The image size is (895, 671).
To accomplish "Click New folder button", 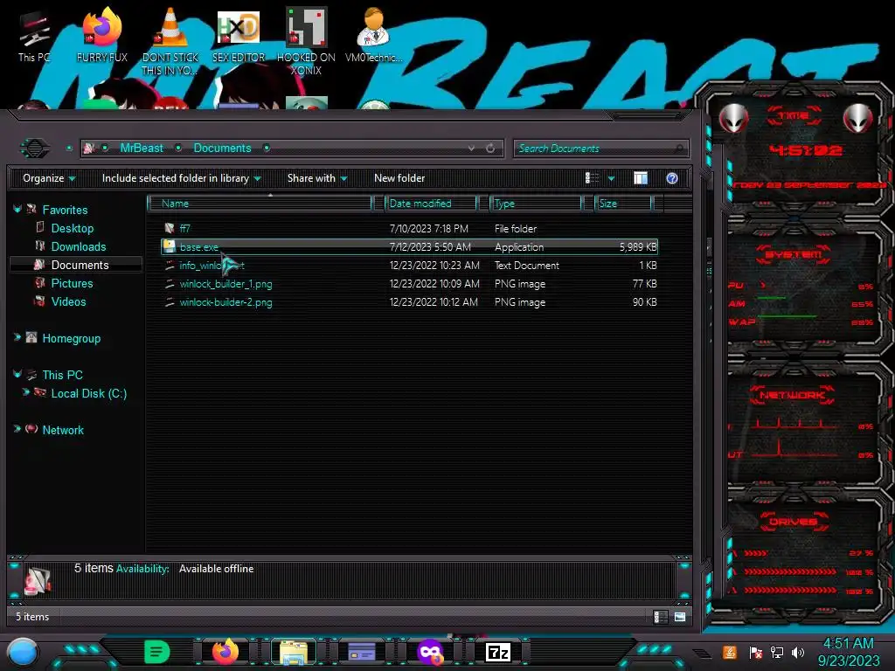I will (x=399, y=178).
